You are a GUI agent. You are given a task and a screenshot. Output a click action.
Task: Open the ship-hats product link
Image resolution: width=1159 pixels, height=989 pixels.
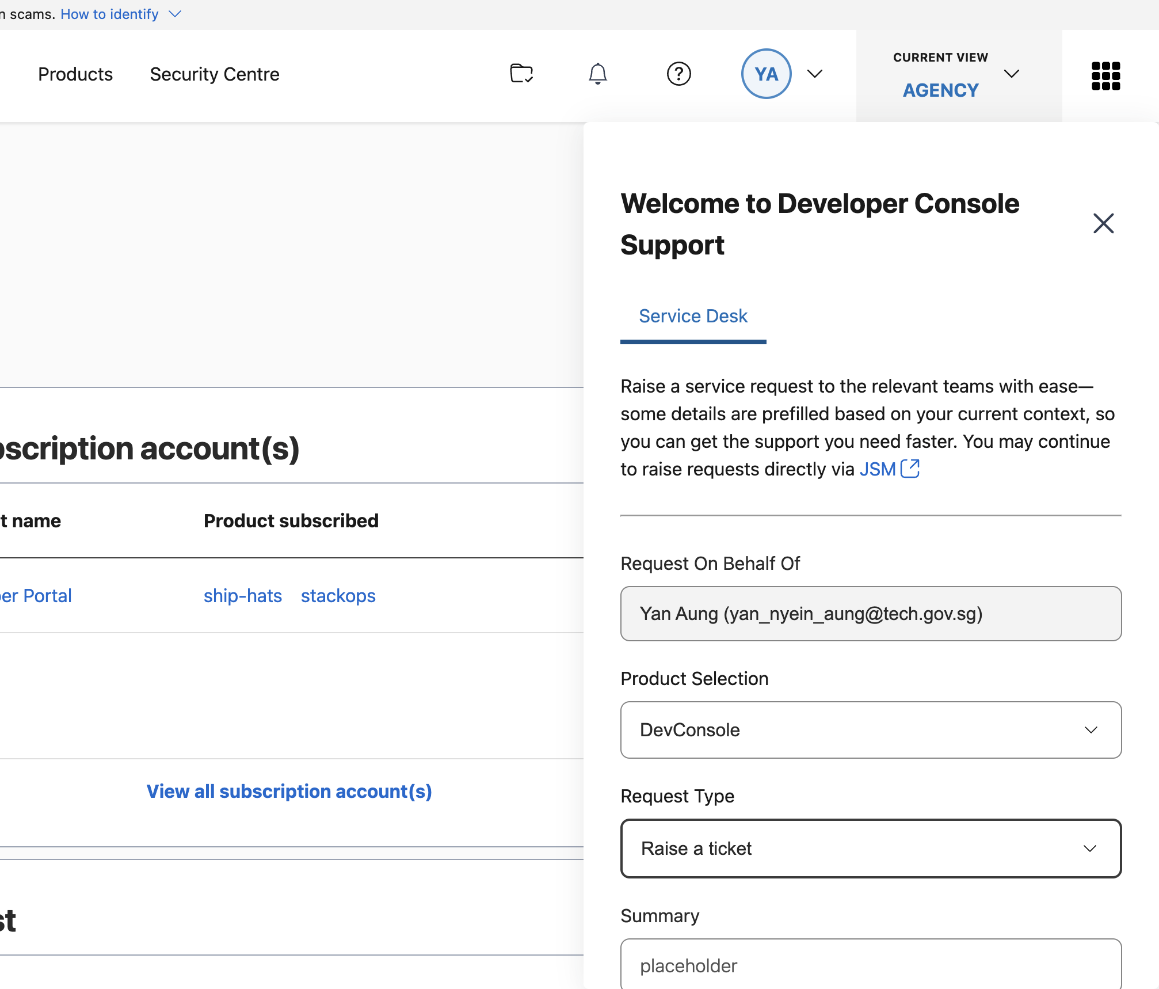tap(243, 595)
